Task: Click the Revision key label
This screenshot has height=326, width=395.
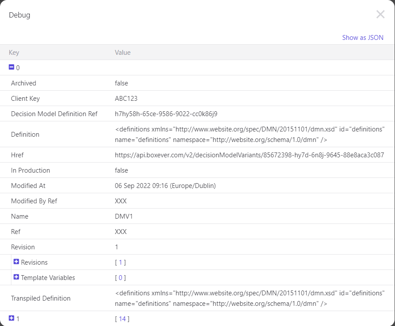Action: tap(23, 247)
